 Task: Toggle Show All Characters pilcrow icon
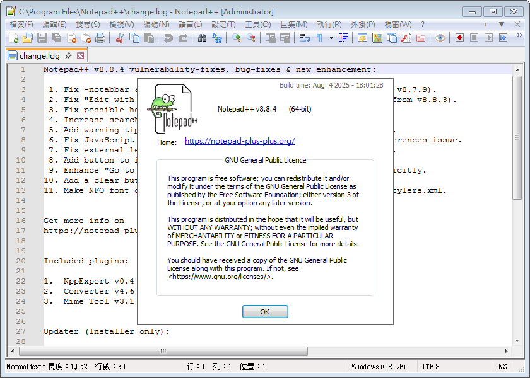click(319, 38)
